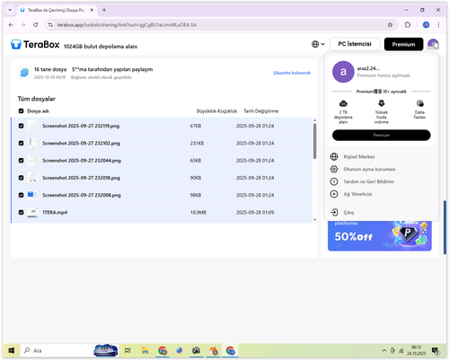This screenshot has width=449, height=360.
Task: Click the 1TERA.mp4 file name
Action: 55,213
